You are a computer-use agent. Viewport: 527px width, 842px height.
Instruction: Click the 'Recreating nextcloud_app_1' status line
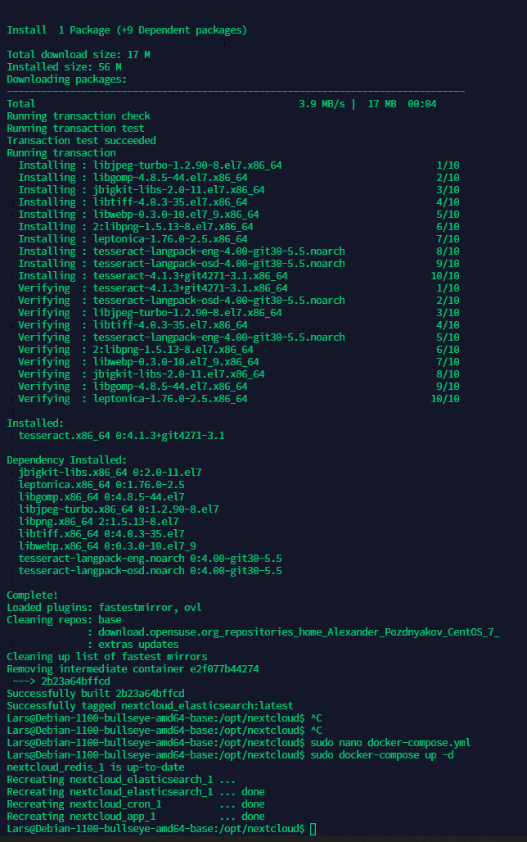(x=136, y=817)
